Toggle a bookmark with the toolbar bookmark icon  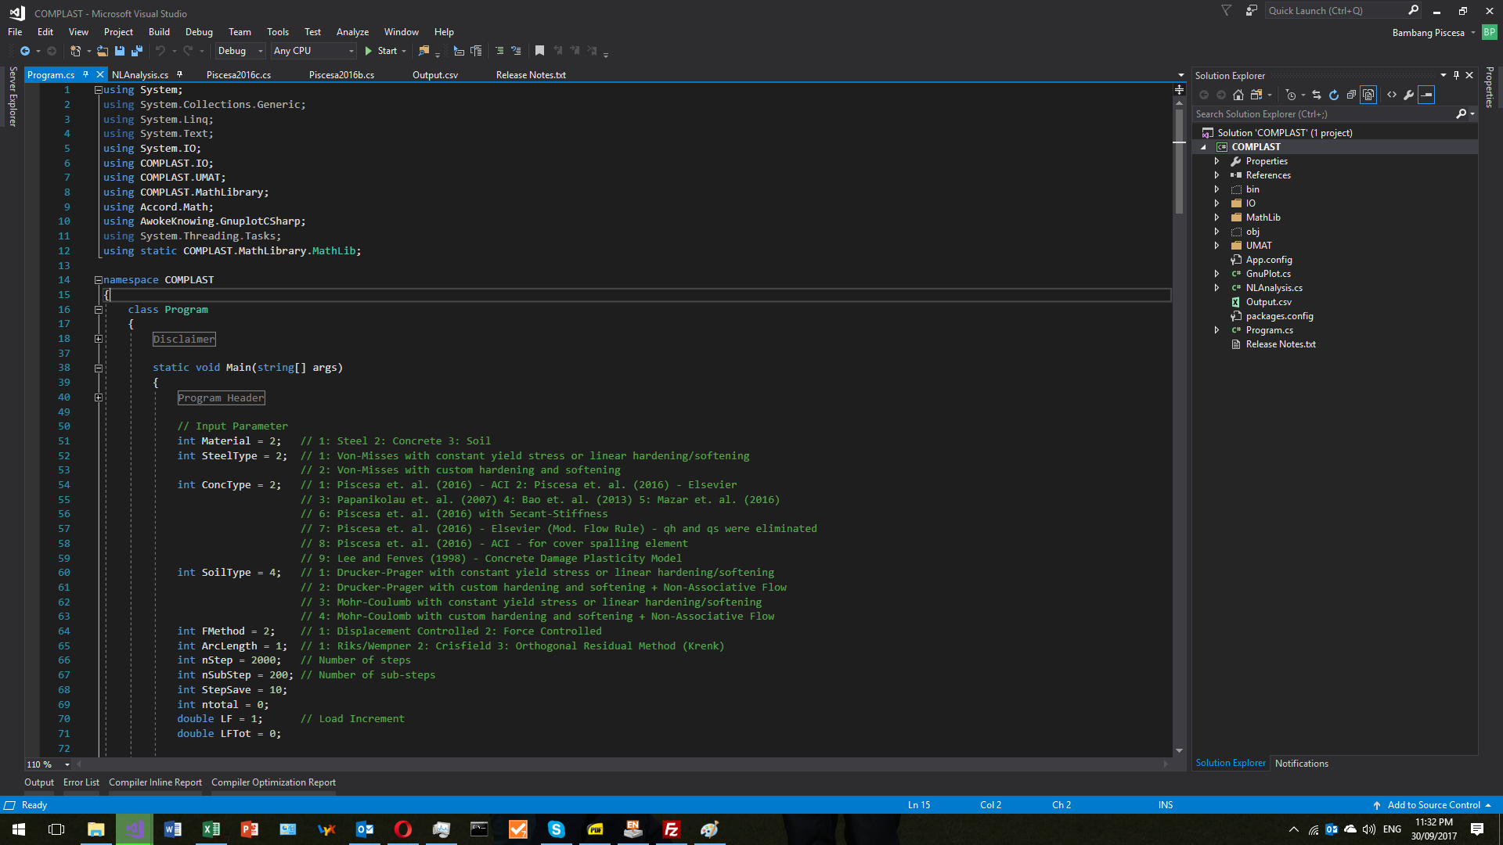(x=539, y=51)
